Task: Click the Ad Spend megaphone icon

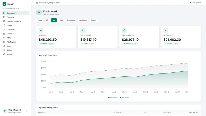Action: click(x=4, y=38)
